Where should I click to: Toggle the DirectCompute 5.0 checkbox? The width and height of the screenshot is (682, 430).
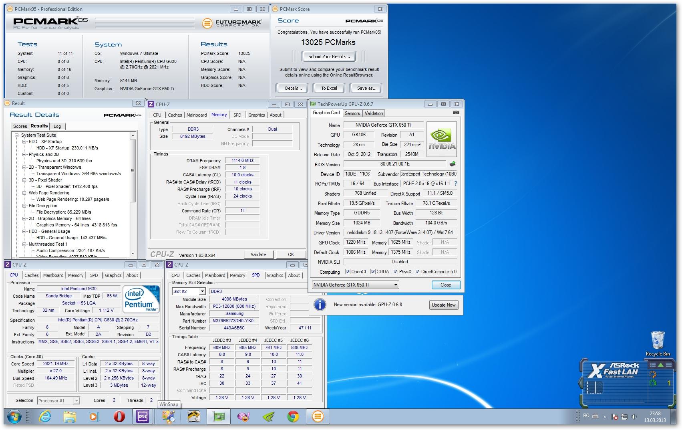point(417,272)
